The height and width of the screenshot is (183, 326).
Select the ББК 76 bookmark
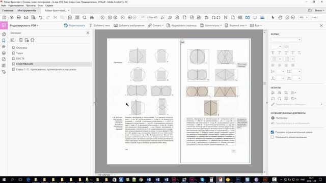click(20, 58)
